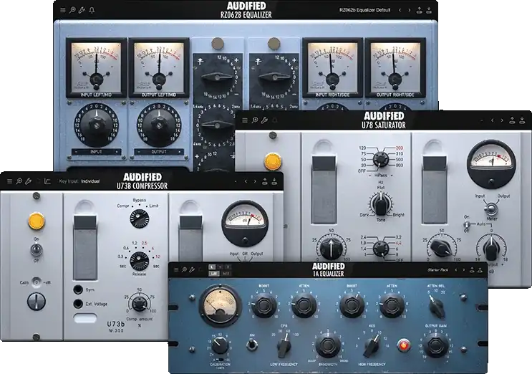The image size is (532, 374).
Task: Open the RZ062b Equalizer Default preset list
Action: click(364, 10)
